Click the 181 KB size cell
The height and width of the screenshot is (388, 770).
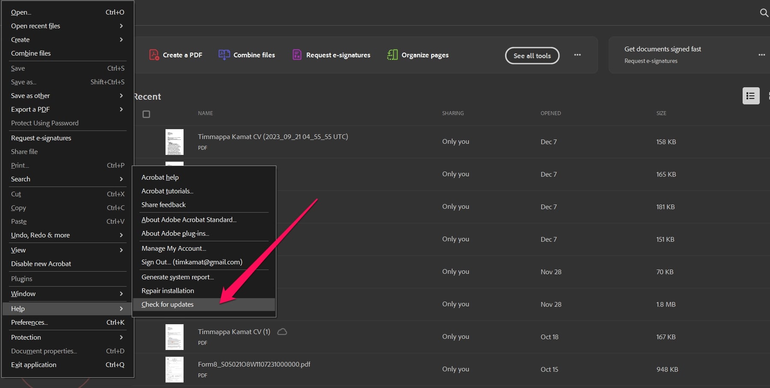pos(666,207)
